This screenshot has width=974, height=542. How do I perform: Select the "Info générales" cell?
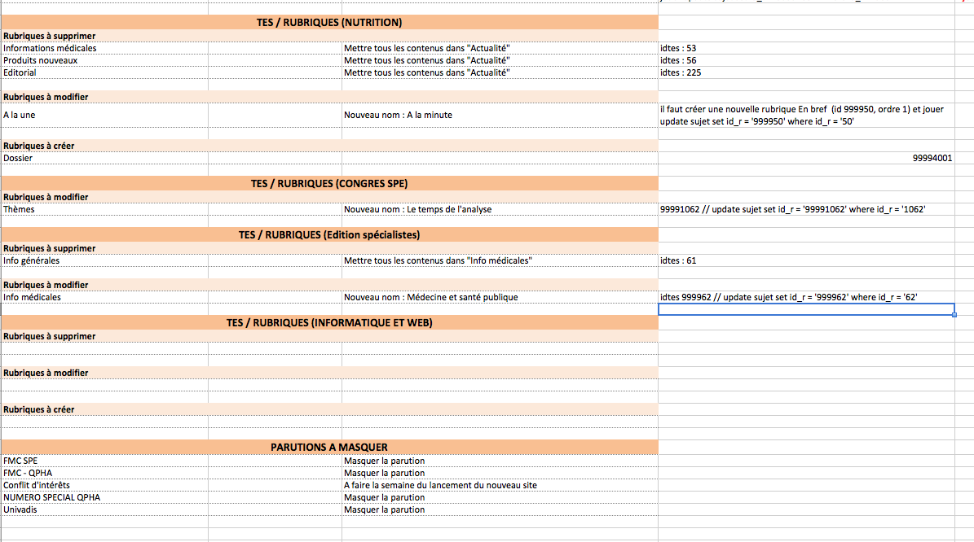[x=32, y=260]
